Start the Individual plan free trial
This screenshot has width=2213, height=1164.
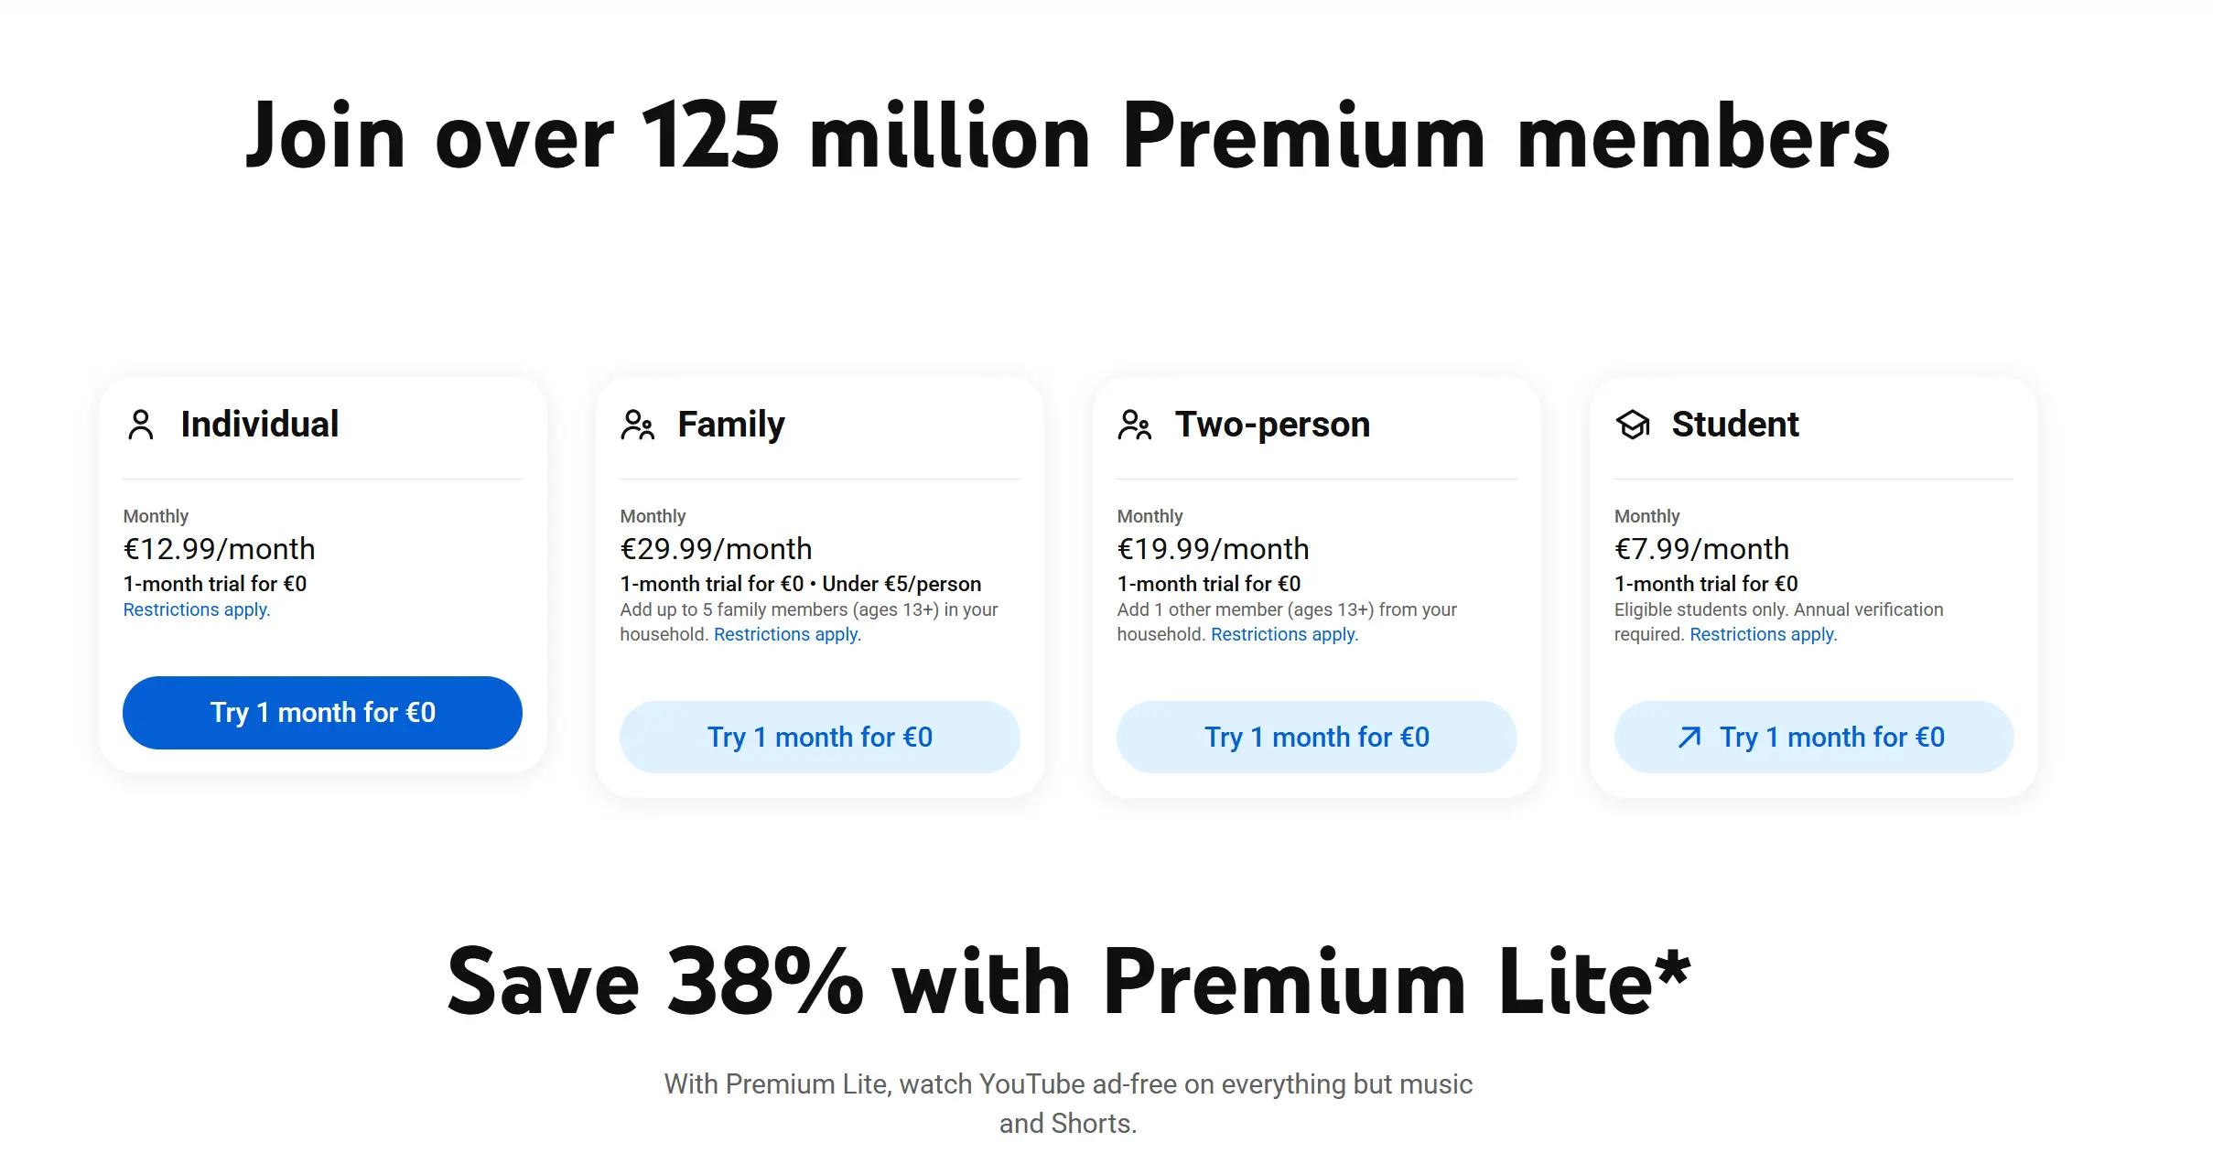coord(322,713)
